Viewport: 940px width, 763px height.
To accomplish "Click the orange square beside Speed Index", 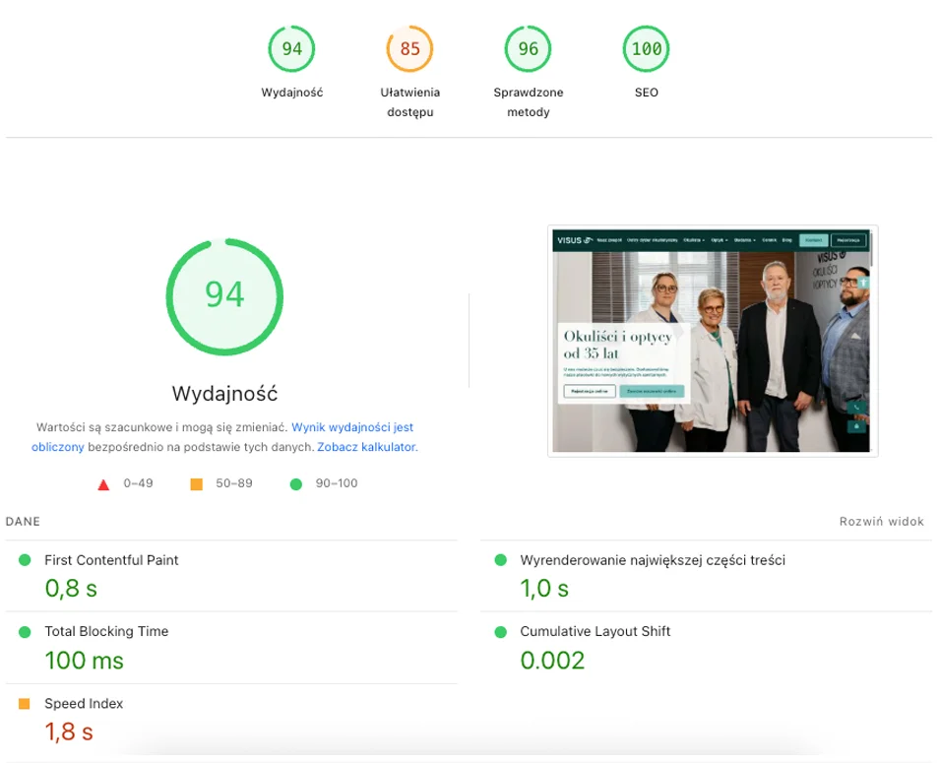I will (x=25, y=704).
